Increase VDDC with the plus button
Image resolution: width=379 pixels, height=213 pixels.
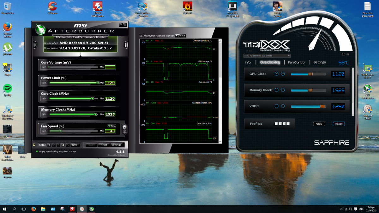(x=283, y=106)
